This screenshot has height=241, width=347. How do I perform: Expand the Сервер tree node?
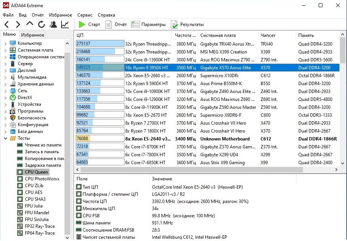point(6,64)
